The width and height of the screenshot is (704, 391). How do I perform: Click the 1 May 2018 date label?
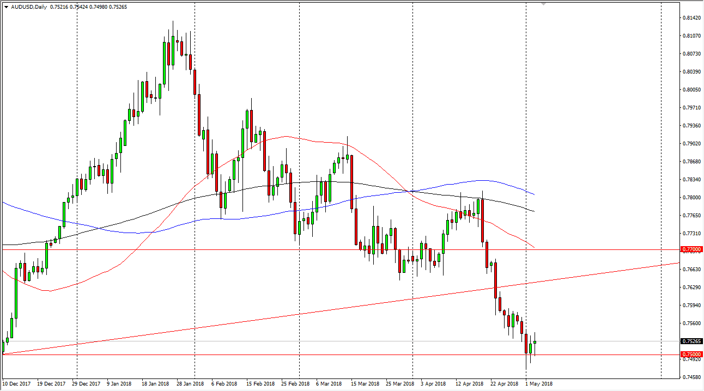pyautogui.click(x=539, y=383)
